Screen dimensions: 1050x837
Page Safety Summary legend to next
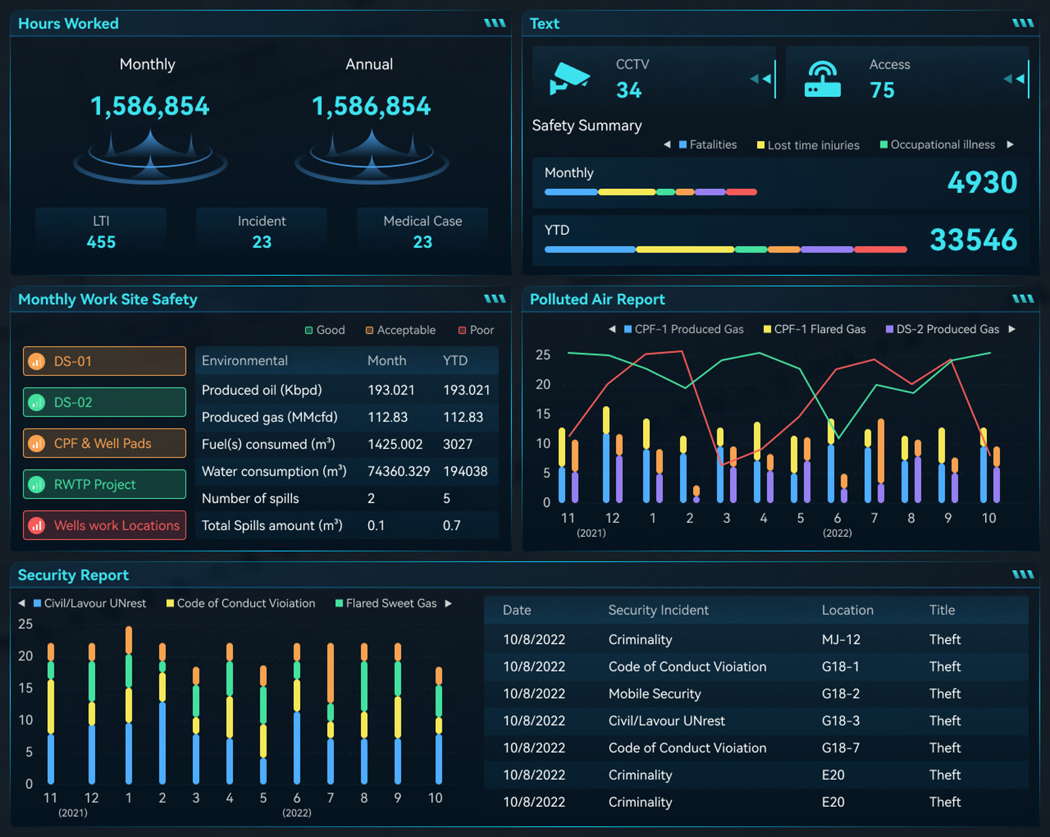1010,144
